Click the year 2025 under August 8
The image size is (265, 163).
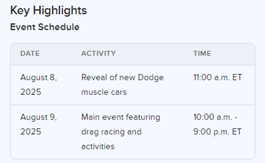pos(31,92)
